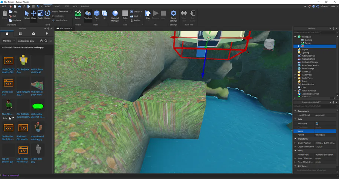The width and height of the screenshot is (339, 179).
Task: Open Material Manager
Action: pos(115,16)
